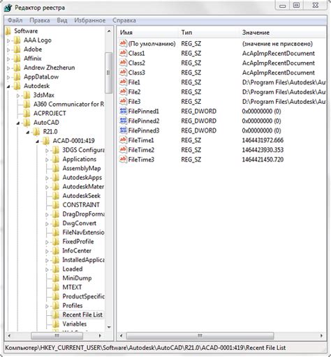This screenshot has height=357, width=331.
Task: Collapse the R21.0 tree node
Action: [x=28, y=132]
